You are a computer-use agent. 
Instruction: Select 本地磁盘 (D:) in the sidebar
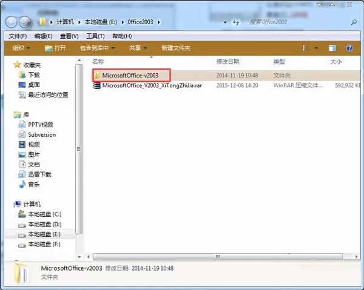click(44, 224)
